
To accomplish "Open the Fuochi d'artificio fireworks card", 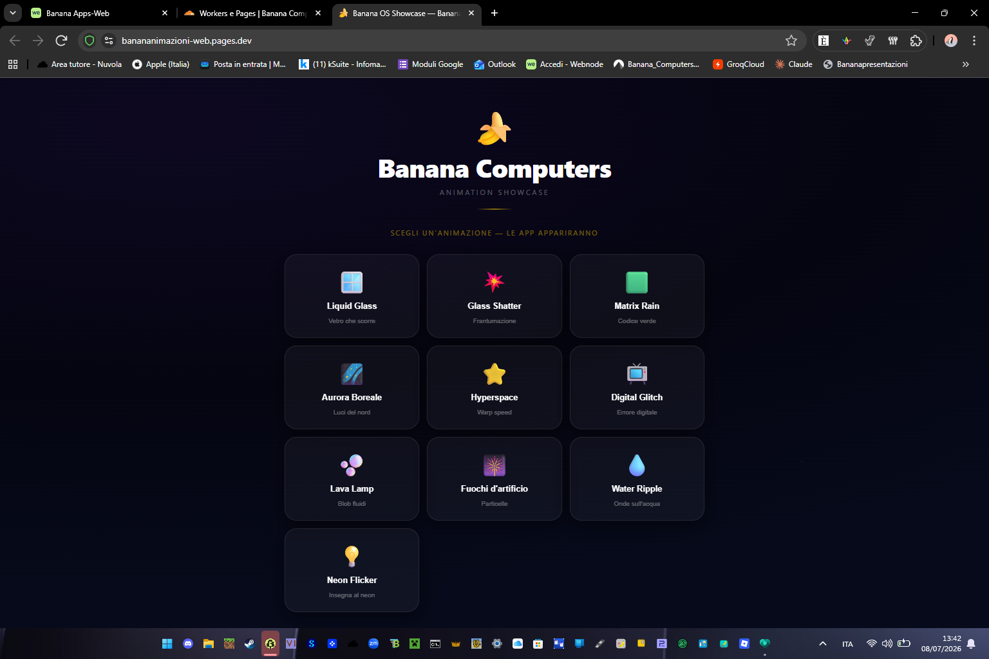I will point(494,479).
